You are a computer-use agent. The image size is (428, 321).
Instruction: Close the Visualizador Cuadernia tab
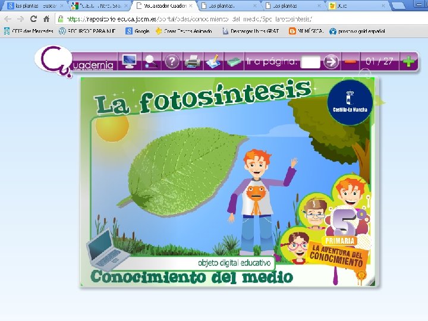pos(191,6)
